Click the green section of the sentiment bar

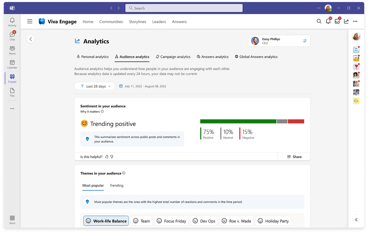238,121
